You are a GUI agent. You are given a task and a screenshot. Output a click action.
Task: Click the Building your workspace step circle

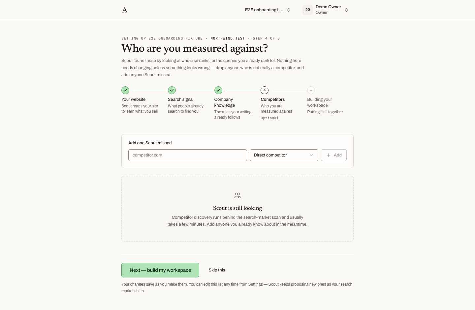[311, 90]
